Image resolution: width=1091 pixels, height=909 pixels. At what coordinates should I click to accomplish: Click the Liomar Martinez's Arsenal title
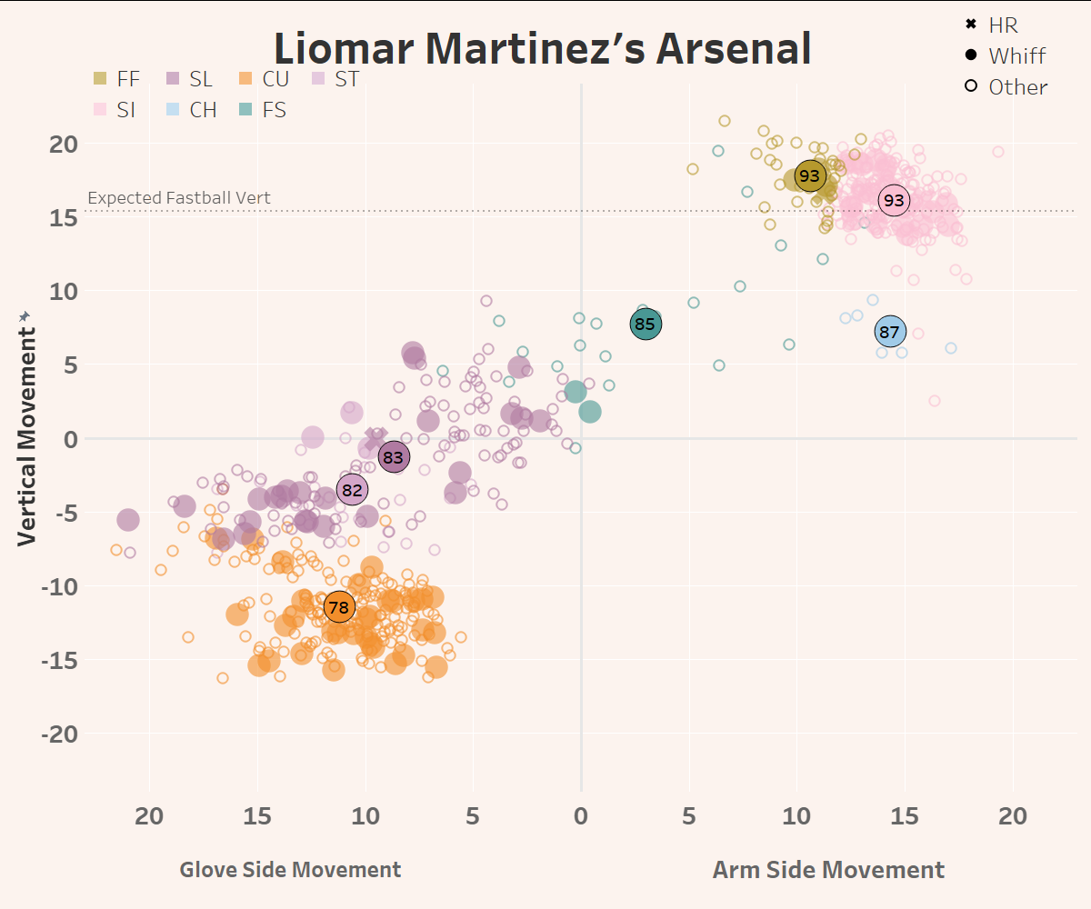(x=543, y=48)
